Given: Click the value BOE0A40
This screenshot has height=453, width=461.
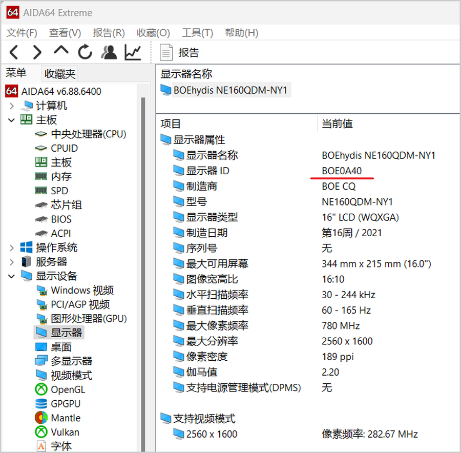Looking at the screenshot, I should point(342,171).
